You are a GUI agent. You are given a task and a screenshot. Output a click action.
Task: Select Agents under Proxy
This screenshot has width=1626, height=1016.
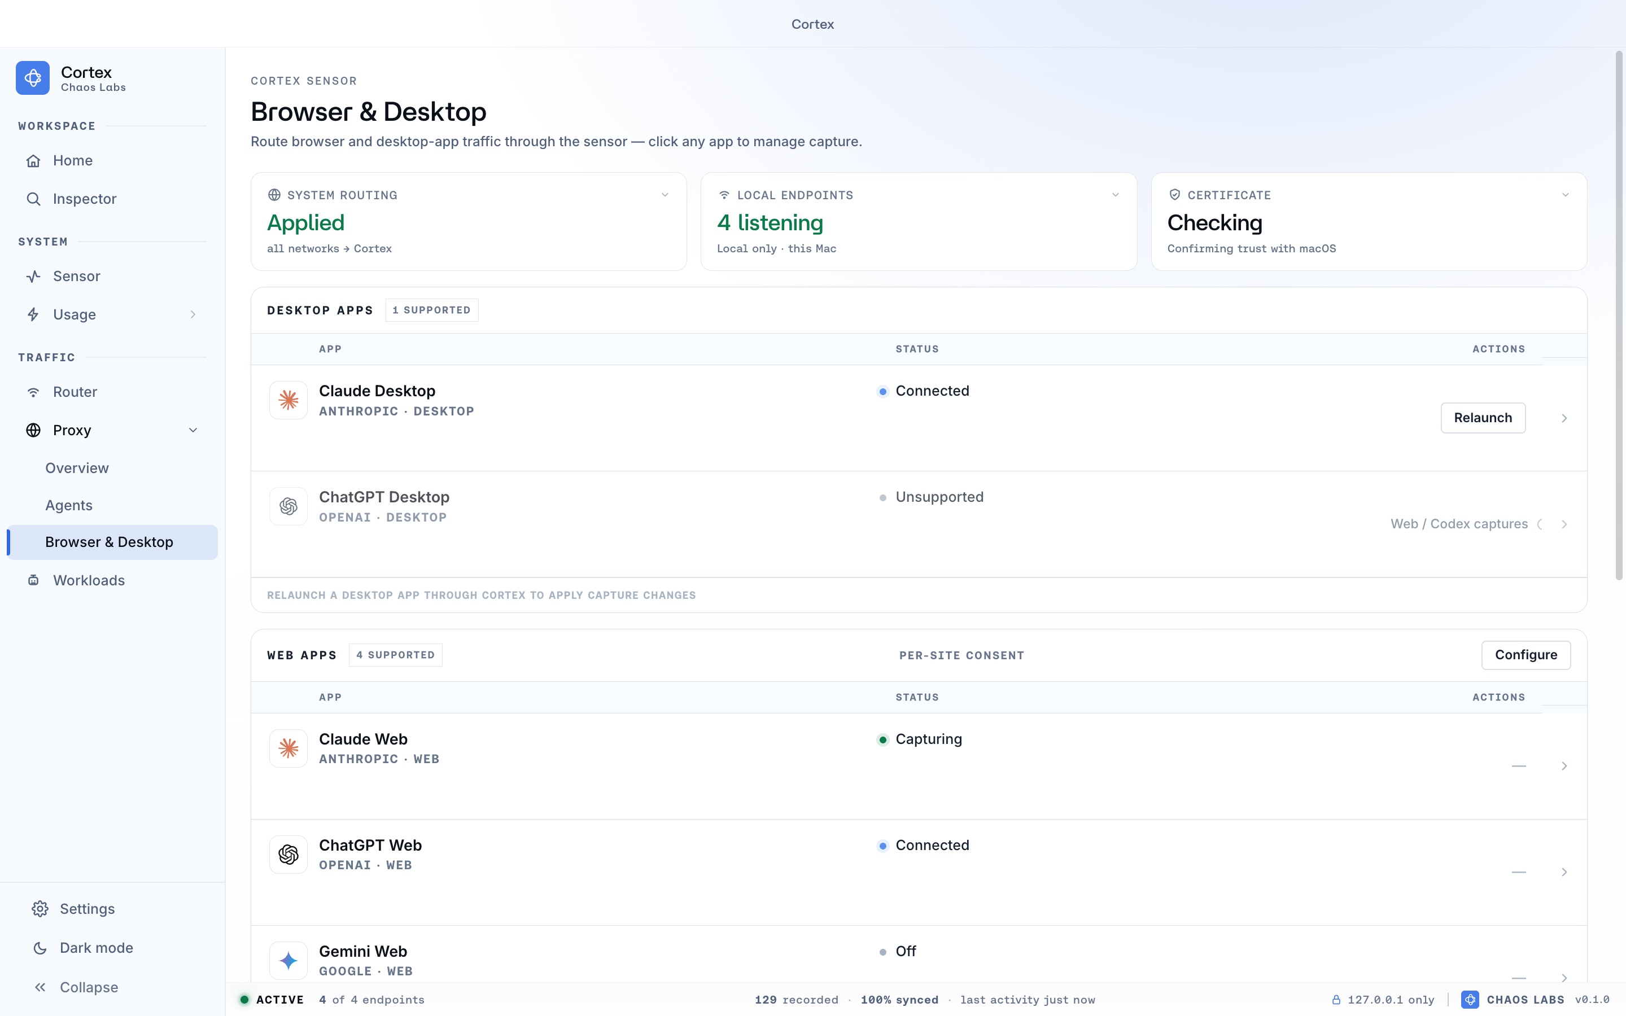112,505
